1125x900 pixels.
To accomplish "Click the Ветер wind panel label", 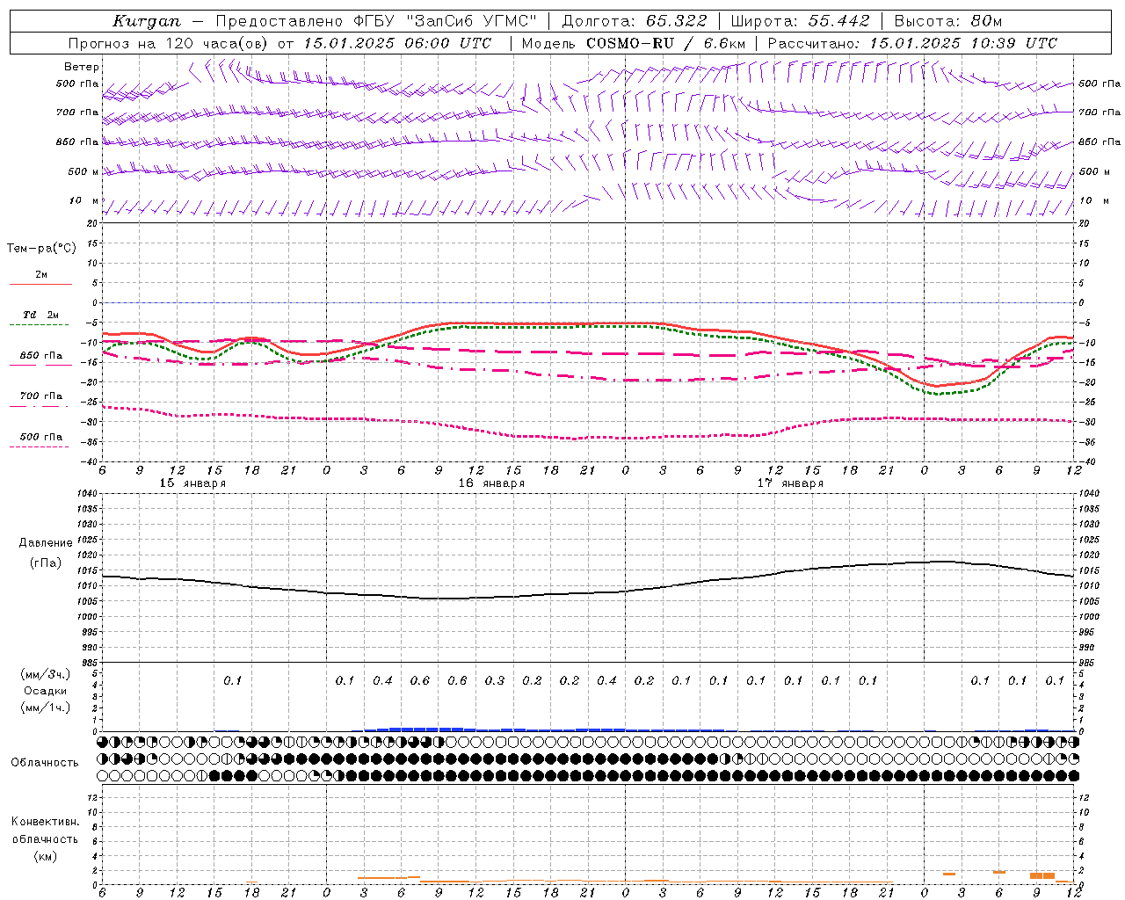I will tap(82, 67).
